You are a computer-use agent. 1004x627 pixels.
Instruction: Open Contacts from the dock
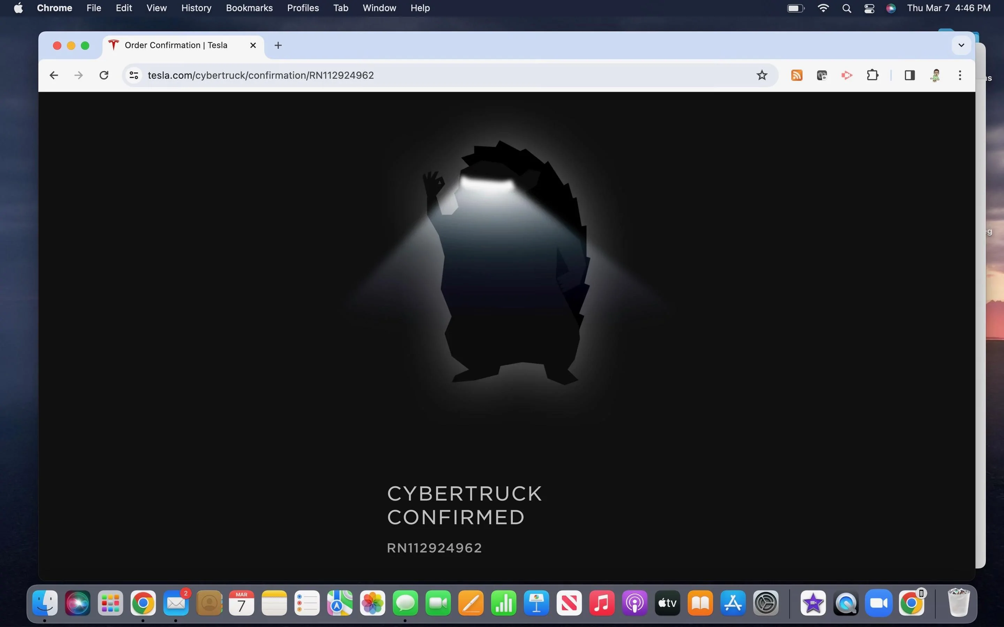(209, 603)
